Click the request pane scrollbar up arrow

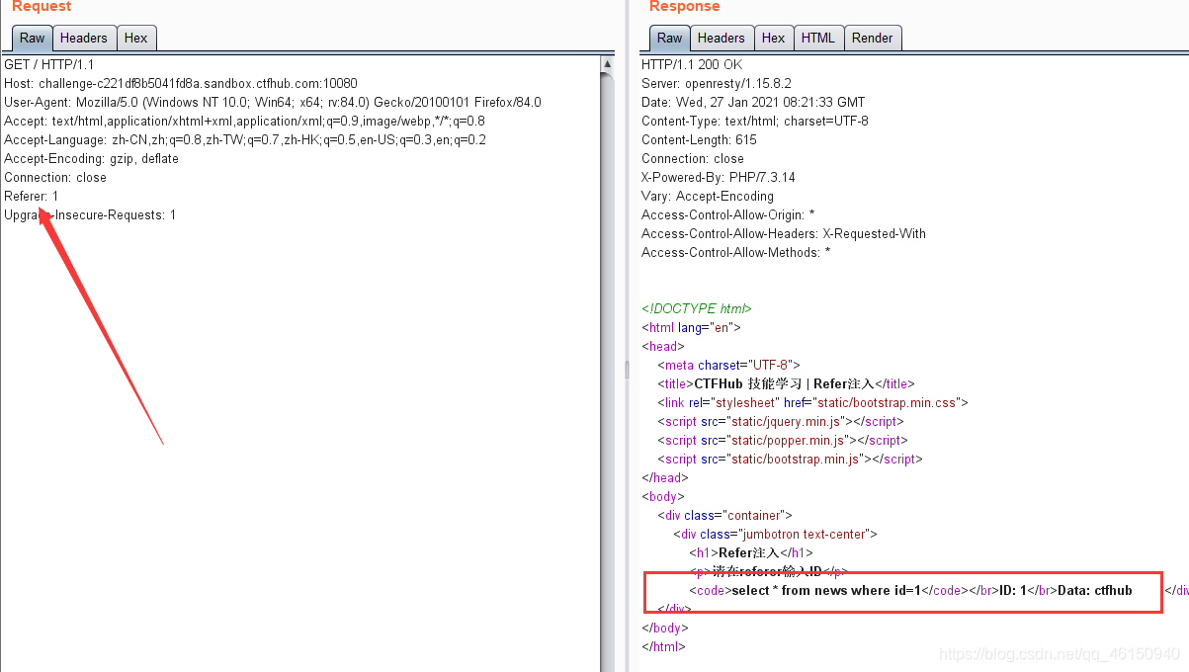click(608, 64)
